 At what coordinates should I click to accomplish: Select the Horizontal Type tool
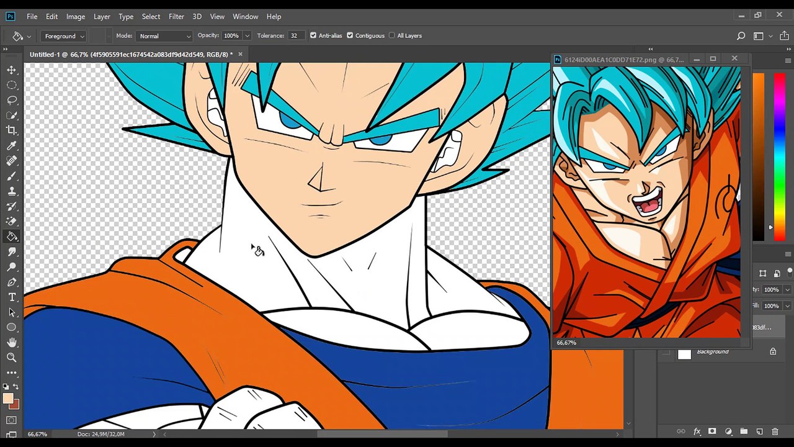(x=12, y=297)
